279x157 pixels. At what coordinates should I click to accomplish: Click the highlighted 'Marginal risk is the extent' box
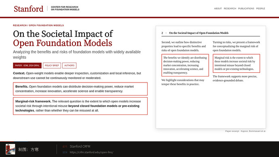tap(236, 64)
